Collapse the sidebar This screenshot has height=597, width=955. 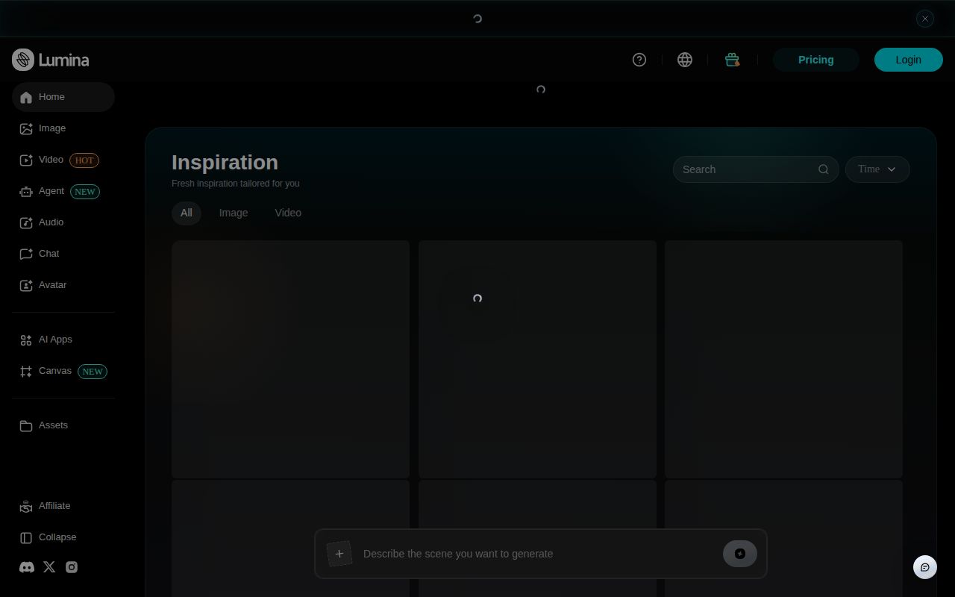click(63, 537)
